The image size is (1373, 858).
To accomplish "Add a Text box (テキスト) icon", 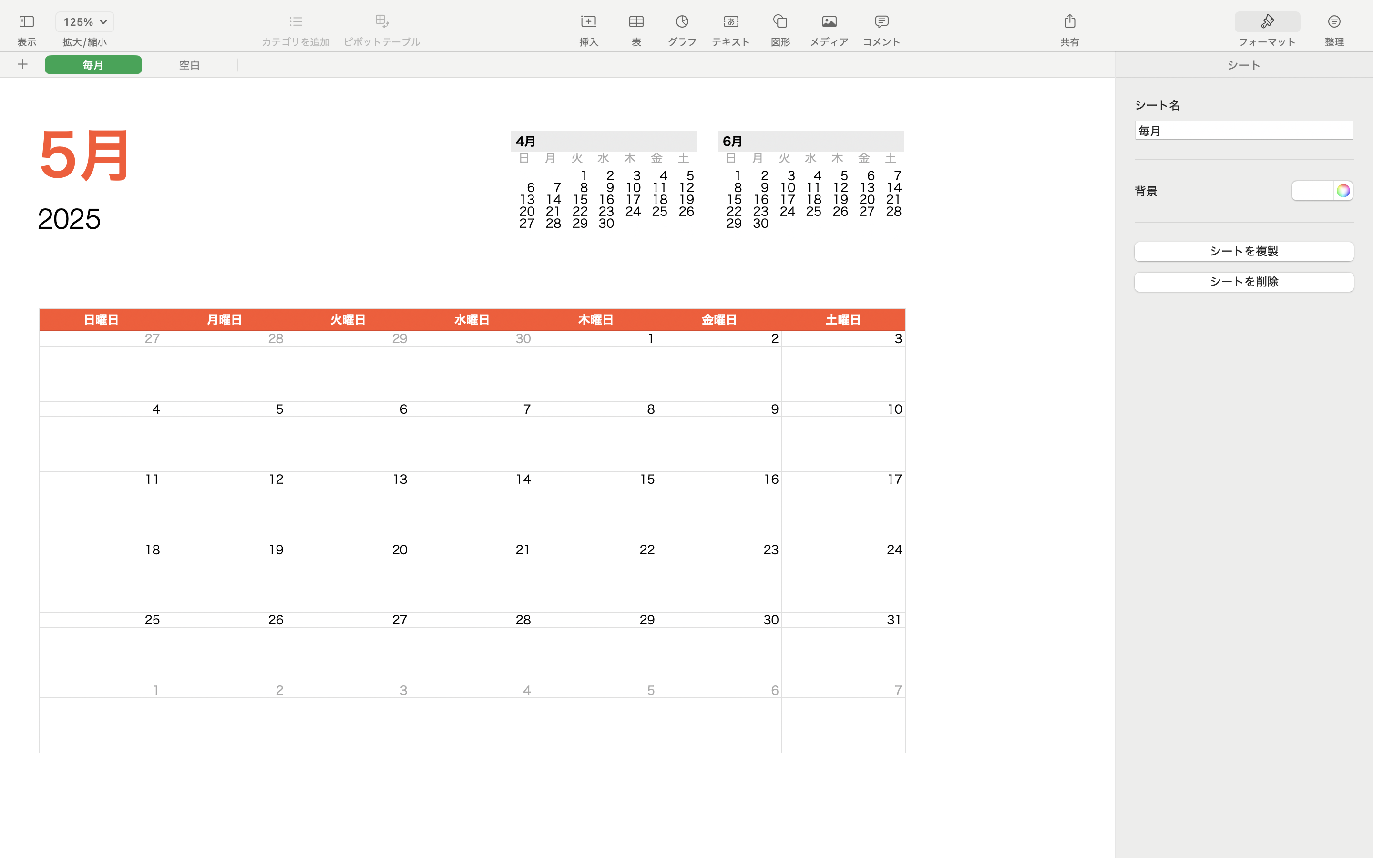I will (730, 22).
